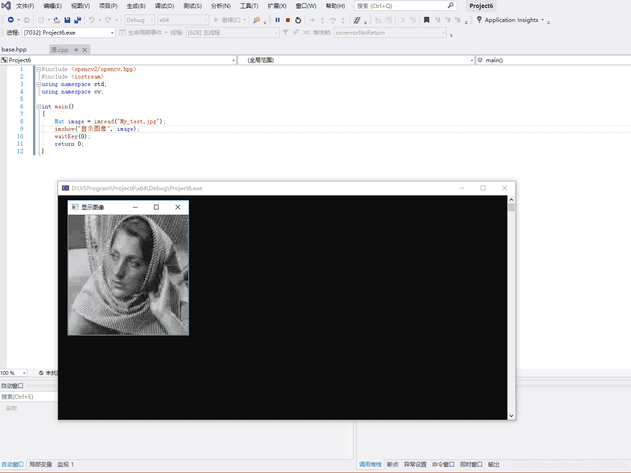Stop debugging with the red square icon
This screenshot has width=631, height=473.
coord(287,20)
